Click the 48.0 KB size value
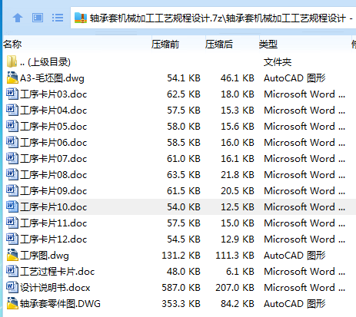This screenshot has width=356, height=317. (x=184, y=272)
